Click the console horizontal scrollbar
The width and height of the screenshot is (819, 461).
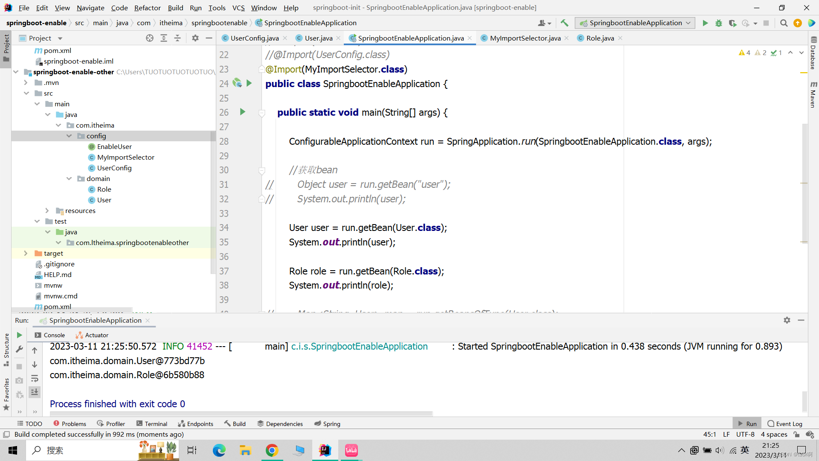click(241, 414)
